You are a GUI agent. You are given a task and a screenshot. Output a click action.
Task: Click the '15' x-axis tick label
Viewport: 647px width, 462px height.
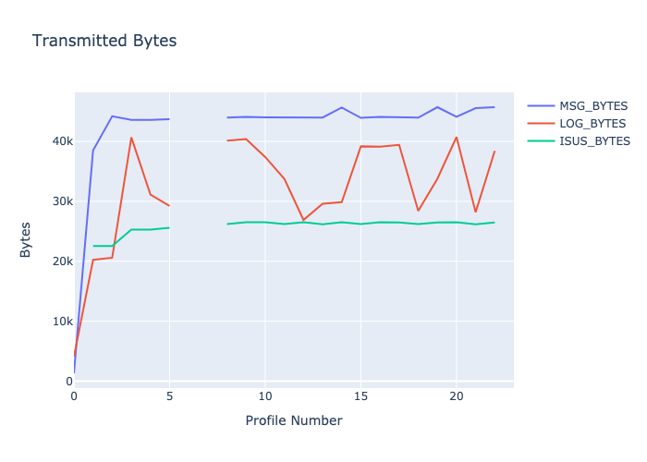pyautogui.click(x=360, y=395)
